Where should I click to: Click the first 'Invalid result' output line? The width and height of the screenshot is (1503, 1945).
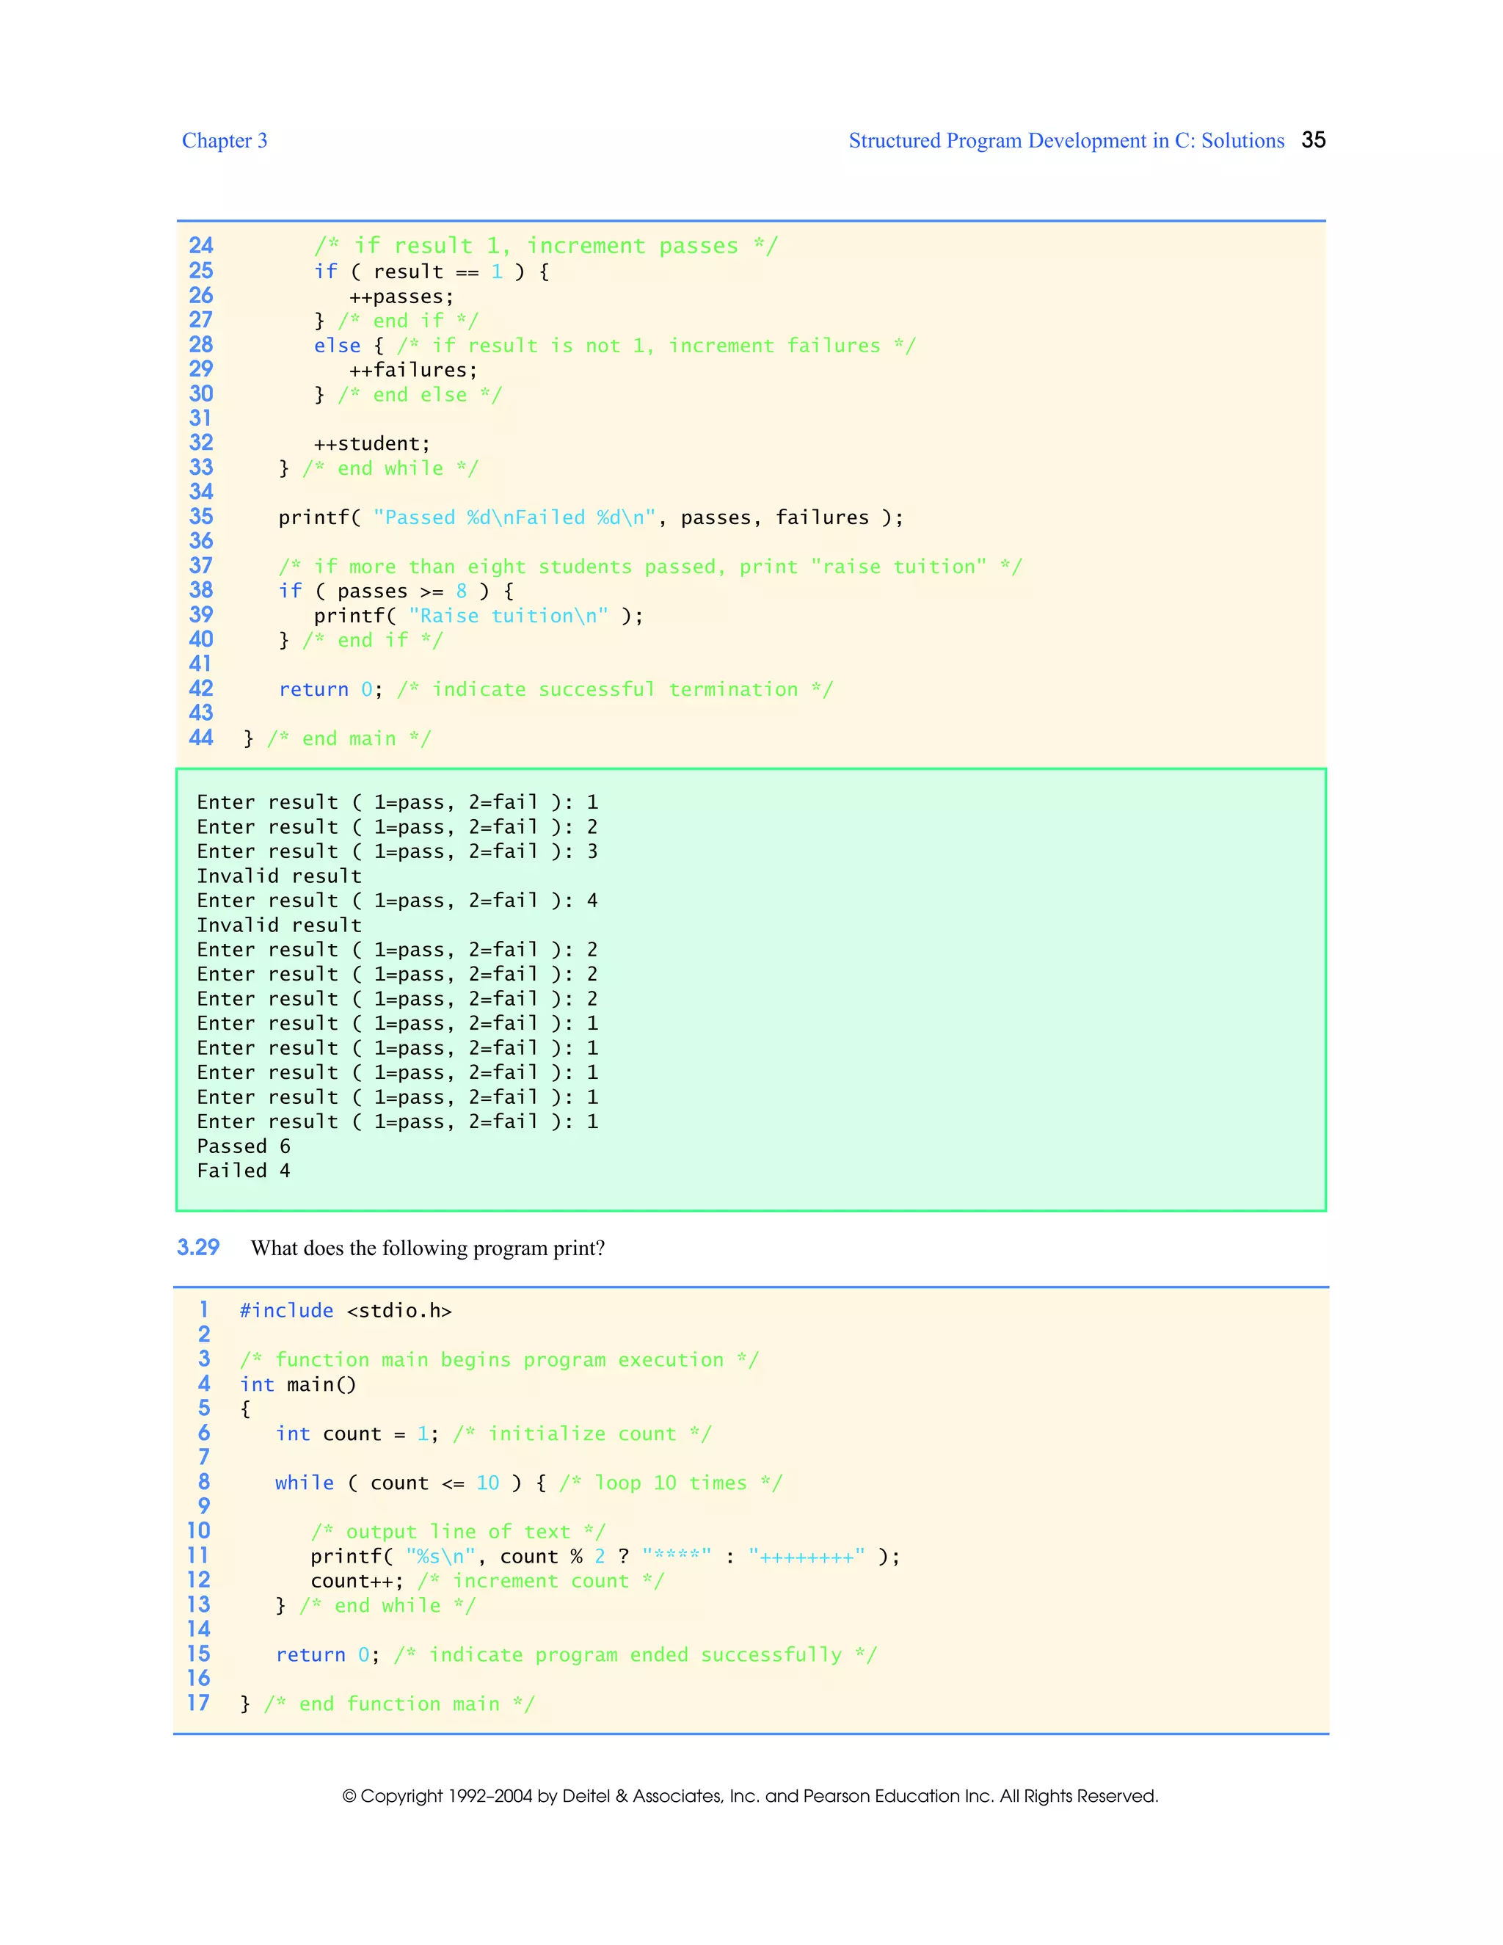click(279, 876)
